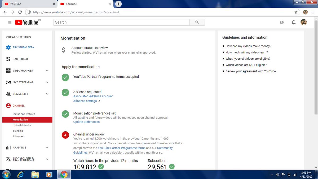
Task: Open the Chrome three-dot menu
Action: [313, 12]
